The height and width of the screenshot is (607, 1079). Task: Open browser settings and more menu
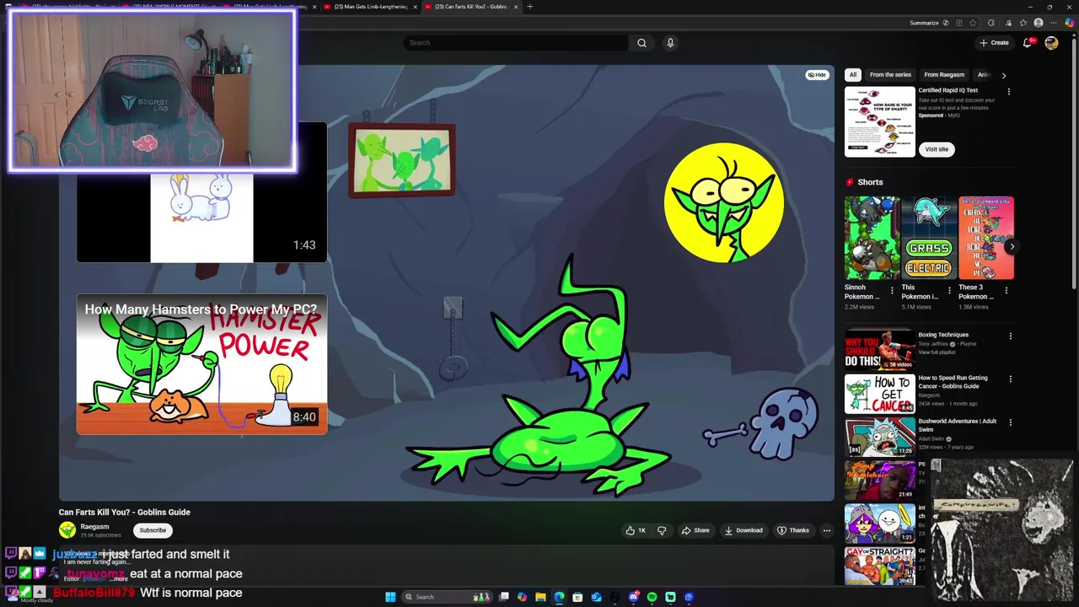(x=1055, y=23)
